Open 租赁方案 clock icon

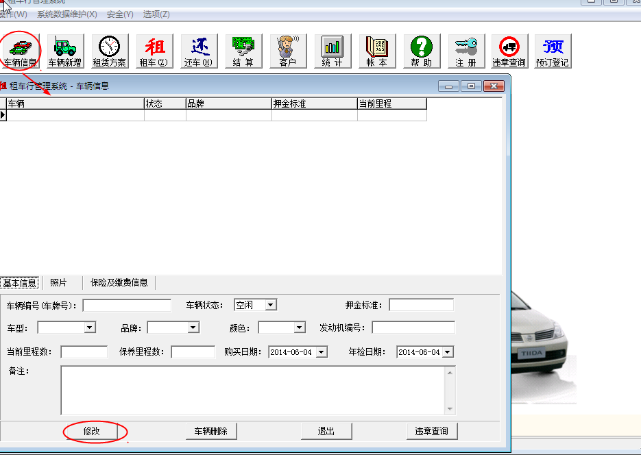click(x=110, y=51)
